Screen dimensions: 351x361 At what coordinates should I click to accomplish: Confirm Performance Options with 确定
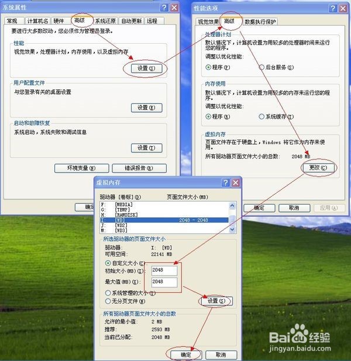click(259, 208)
